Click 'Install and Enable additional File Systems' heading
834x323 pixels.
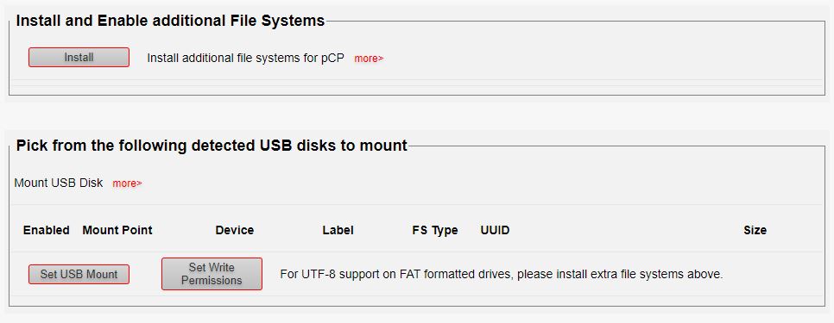(x=170, y=21)
